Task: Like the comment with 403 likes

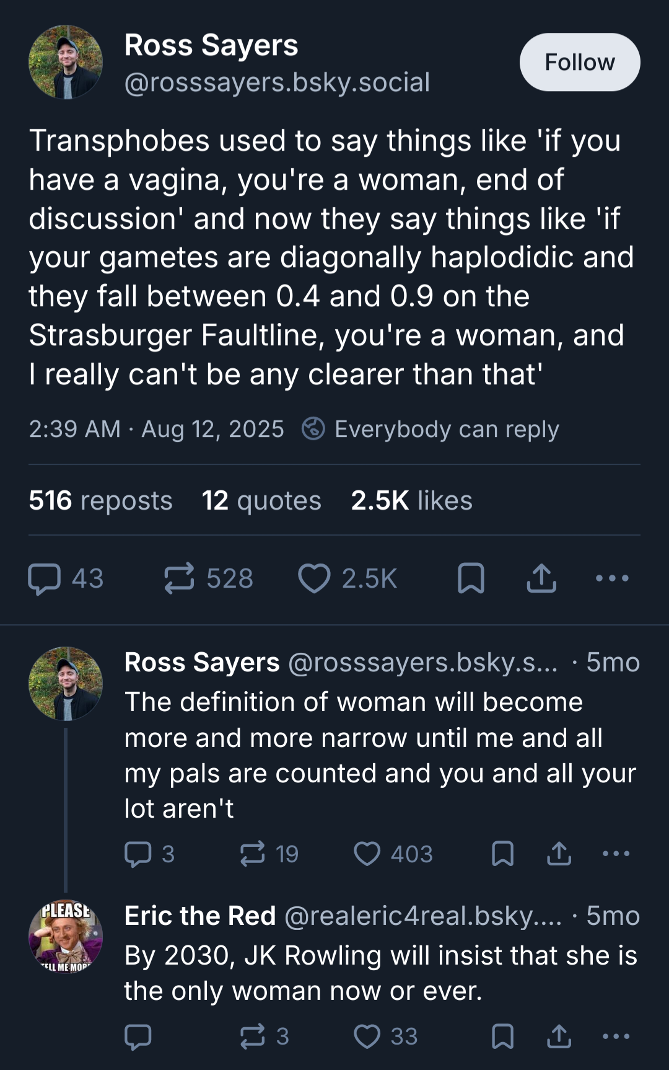Action: click(x=367, y=854)
